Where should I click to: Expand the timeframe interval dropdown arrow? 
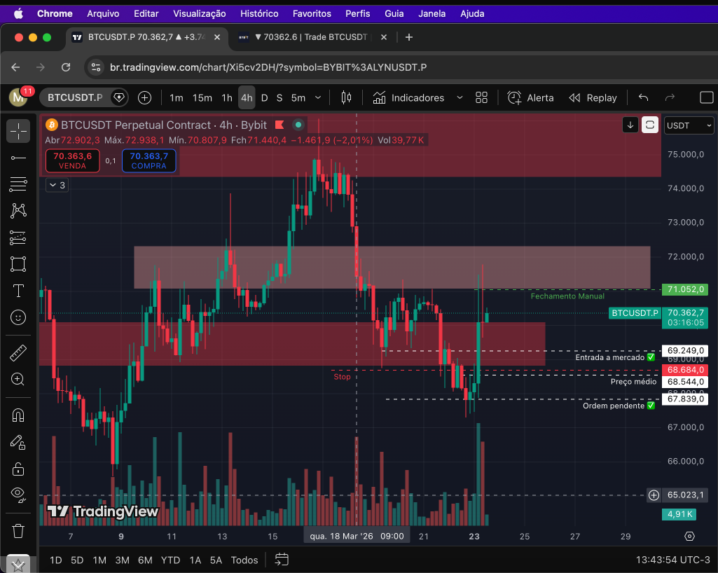tap(319, 97)
